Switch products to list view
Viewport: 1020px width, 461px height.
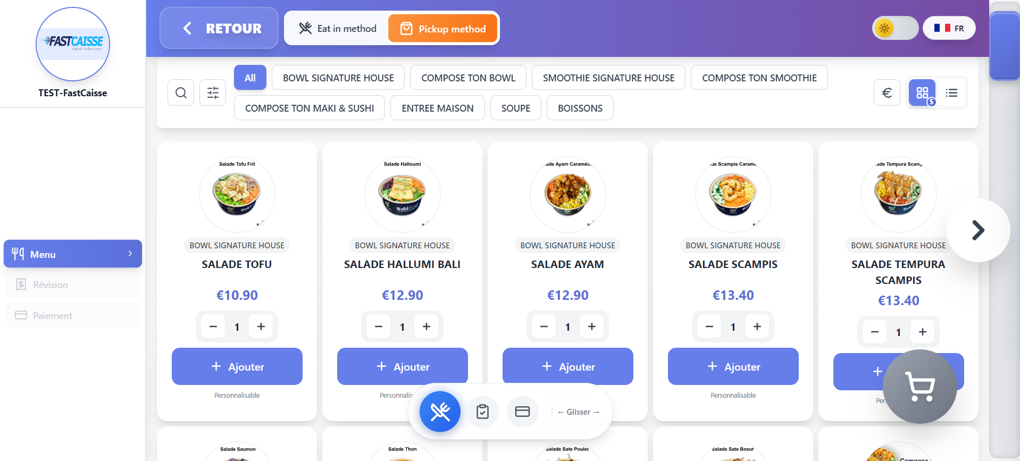[951, 93]
